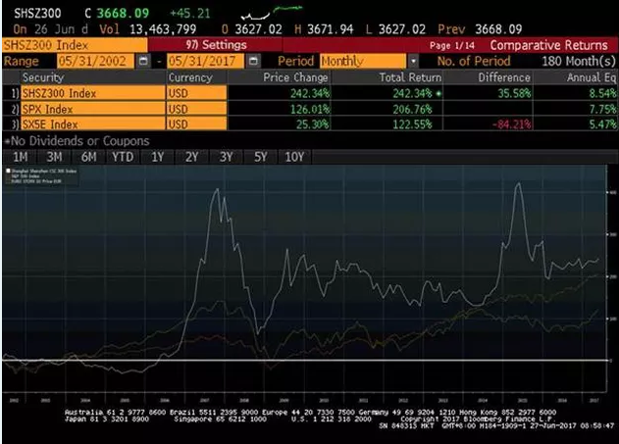
Task: Choose the YTD time range tab
Action: point(123,157)
